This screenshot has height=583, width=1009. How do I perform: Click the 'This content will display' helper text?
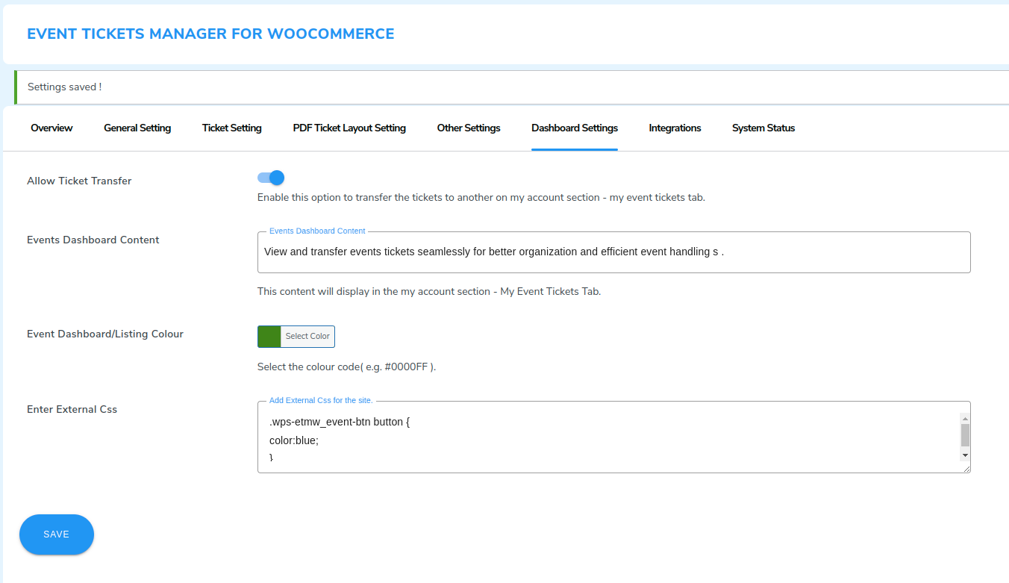tap(429, 291)
